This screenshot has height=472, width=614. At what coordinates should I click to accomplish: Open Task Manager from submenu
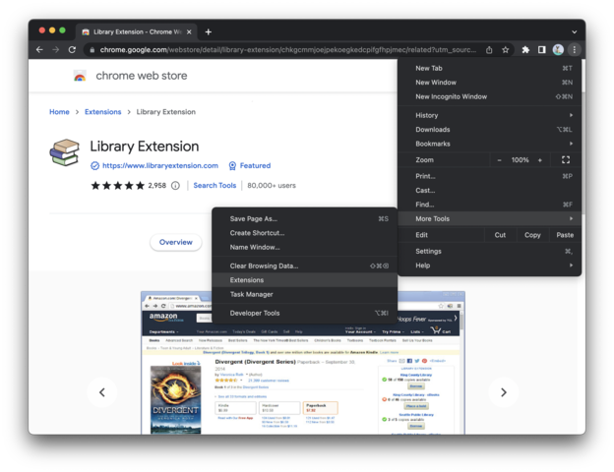[x=305, y=294]
